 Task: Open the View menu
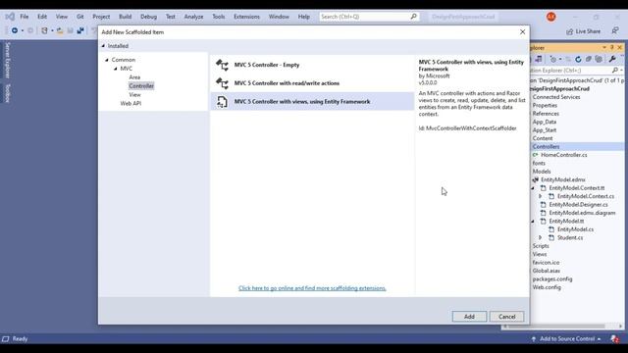click(61, 17)
